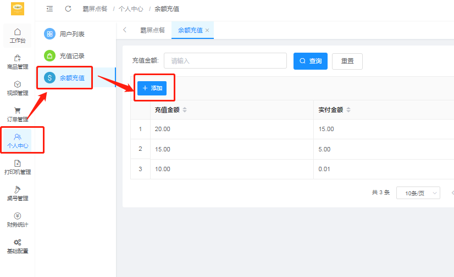
Task: Click 个人中心 in breadcrumb
Action: coord(131,9)
